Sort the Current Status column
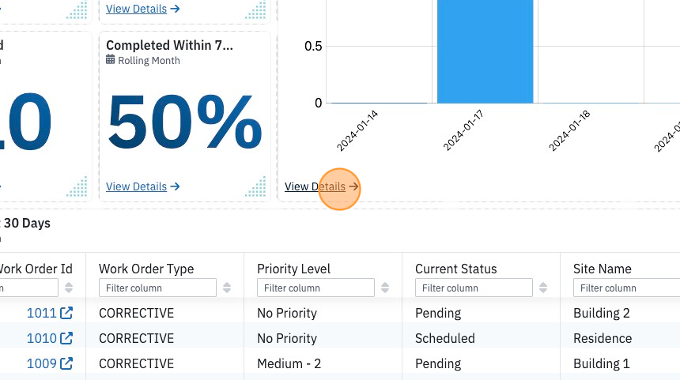The width and height of the screenshot is (680, 380). (x=543, y=288)
